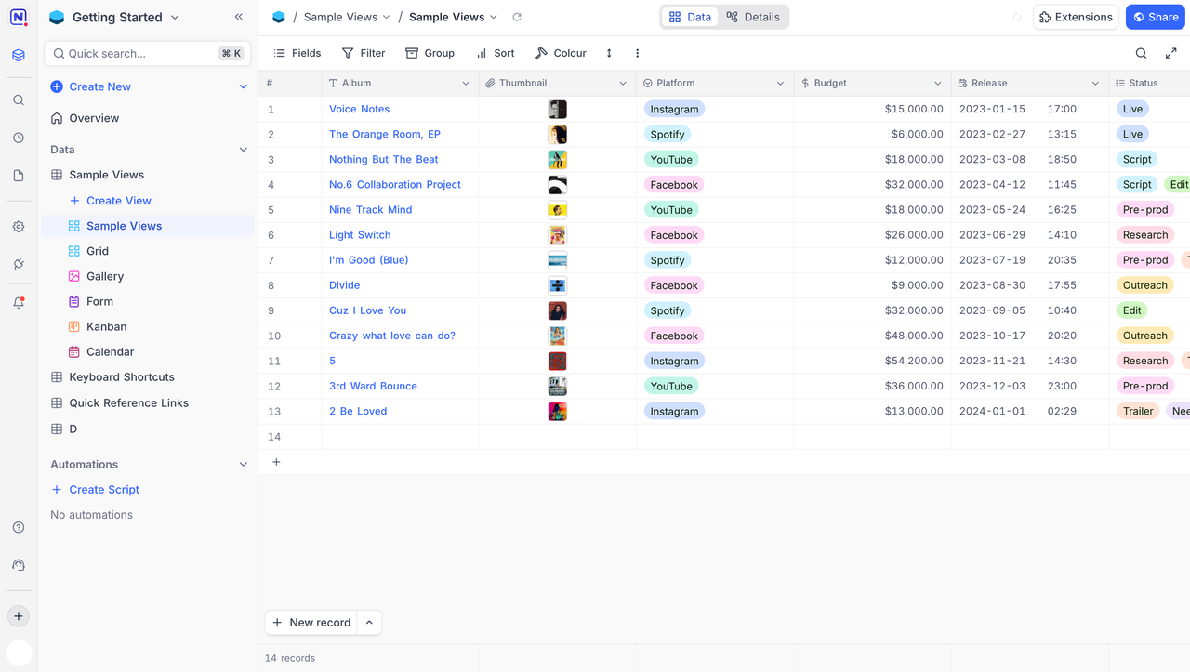The width and height of the screenshot is (1190, 672).
Task: Click the fullscreen expand arrows icon
Action: click(x=1170, y=53)
